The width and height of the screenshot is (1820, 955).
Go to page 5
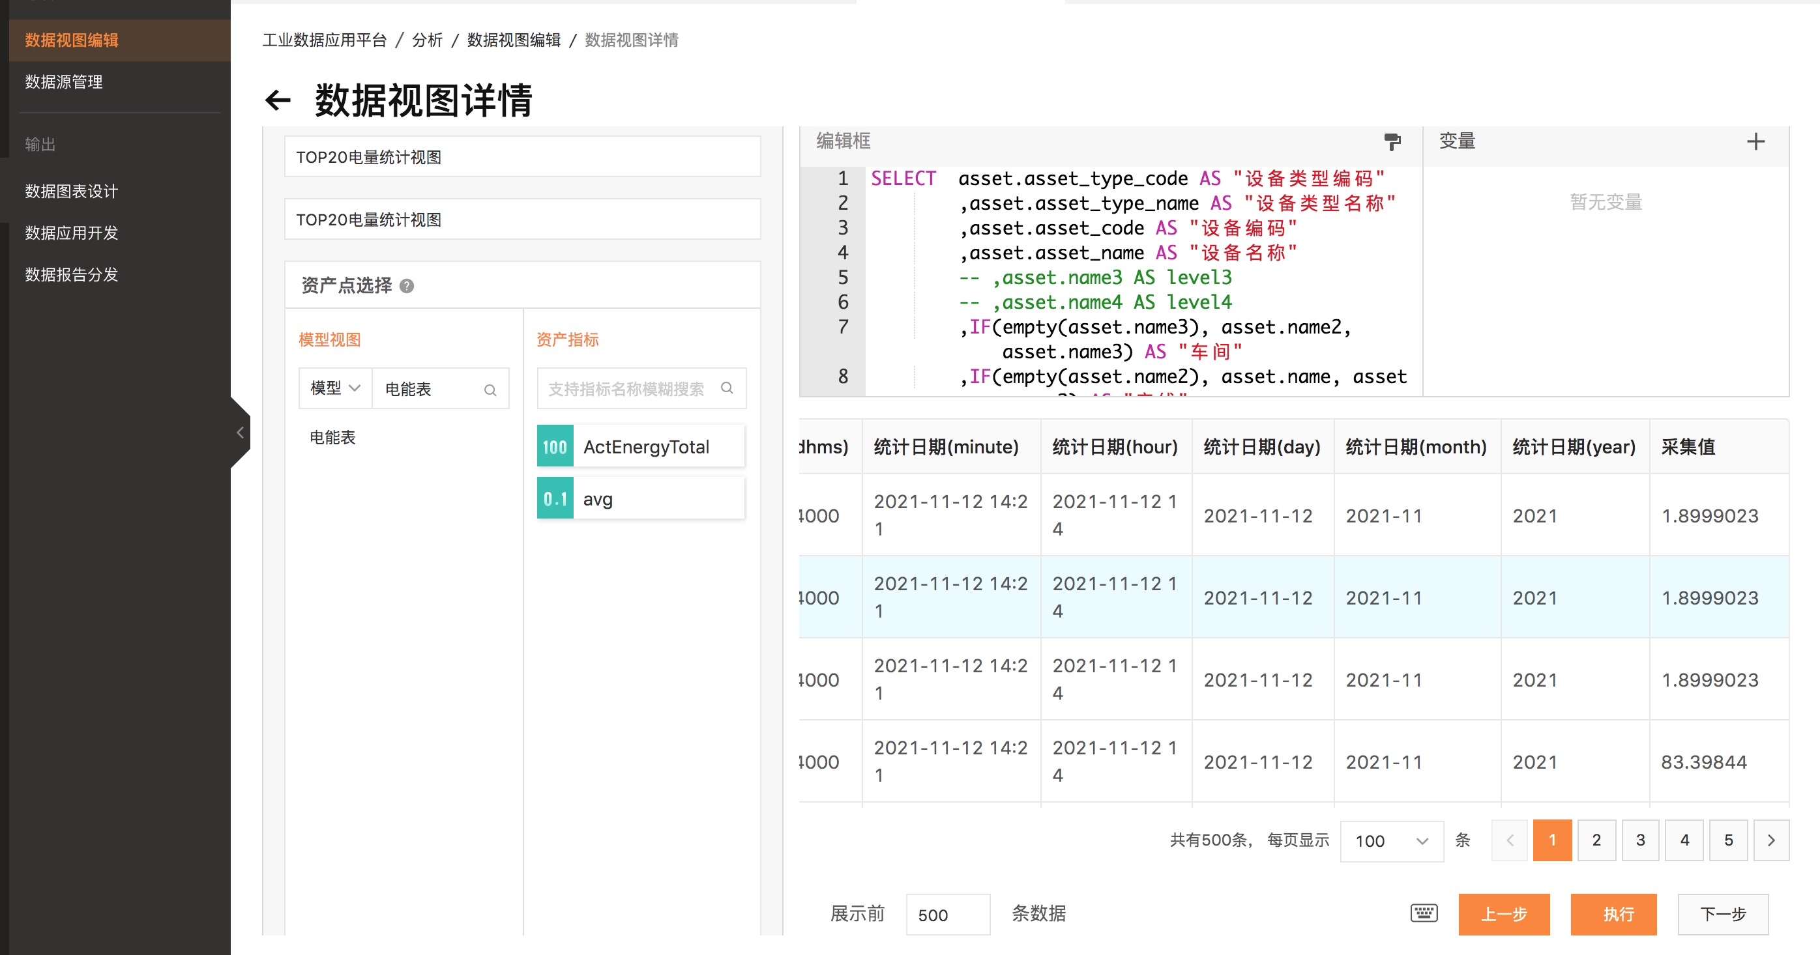point(1729,840)
